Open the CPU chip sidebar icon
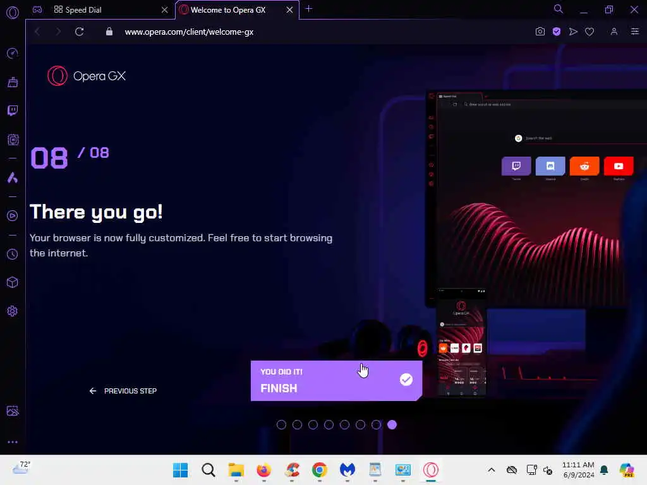 [x=13, y=140]
